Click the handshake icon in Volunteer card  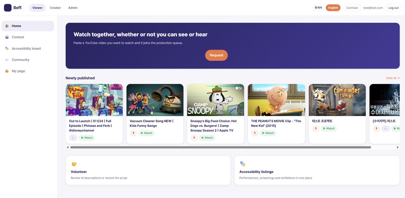(74, 164)
